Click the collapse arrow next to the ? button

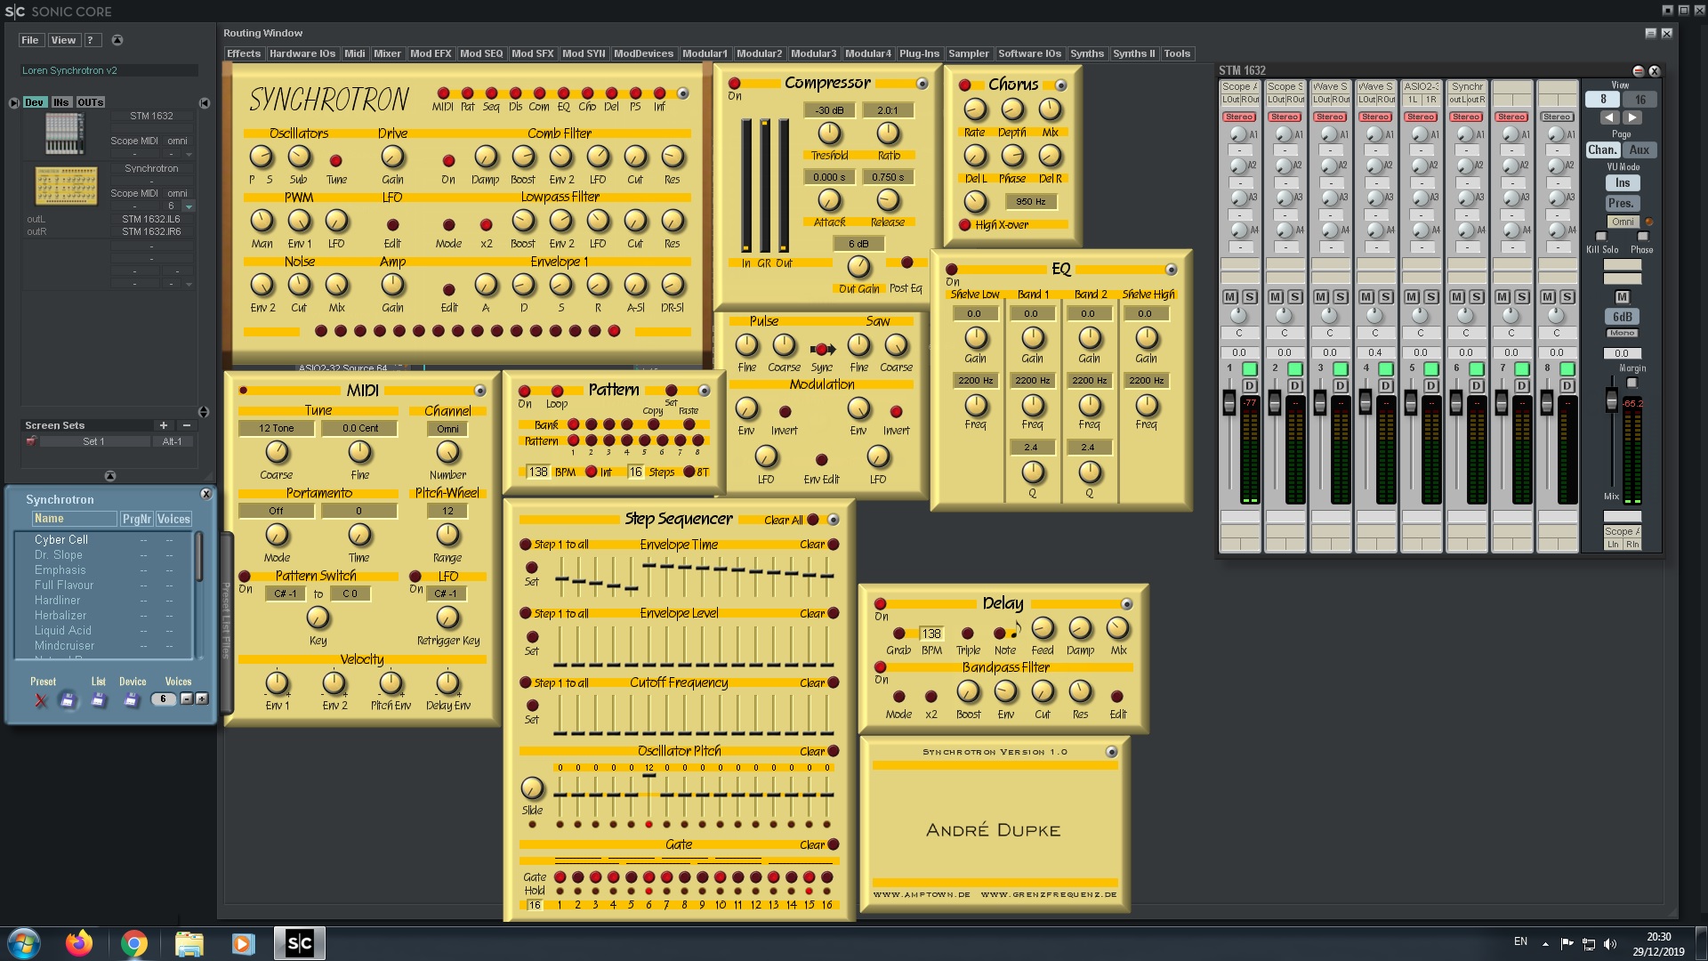tap(117, 40)
